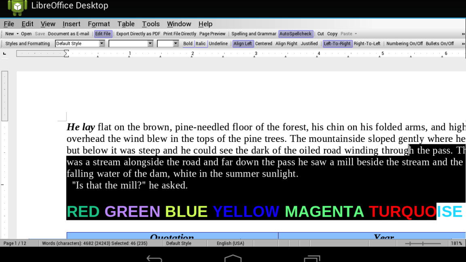Tap the LibreOffice Android app icon
This screenshot has width=466, height=262.
tap(17, 6)
